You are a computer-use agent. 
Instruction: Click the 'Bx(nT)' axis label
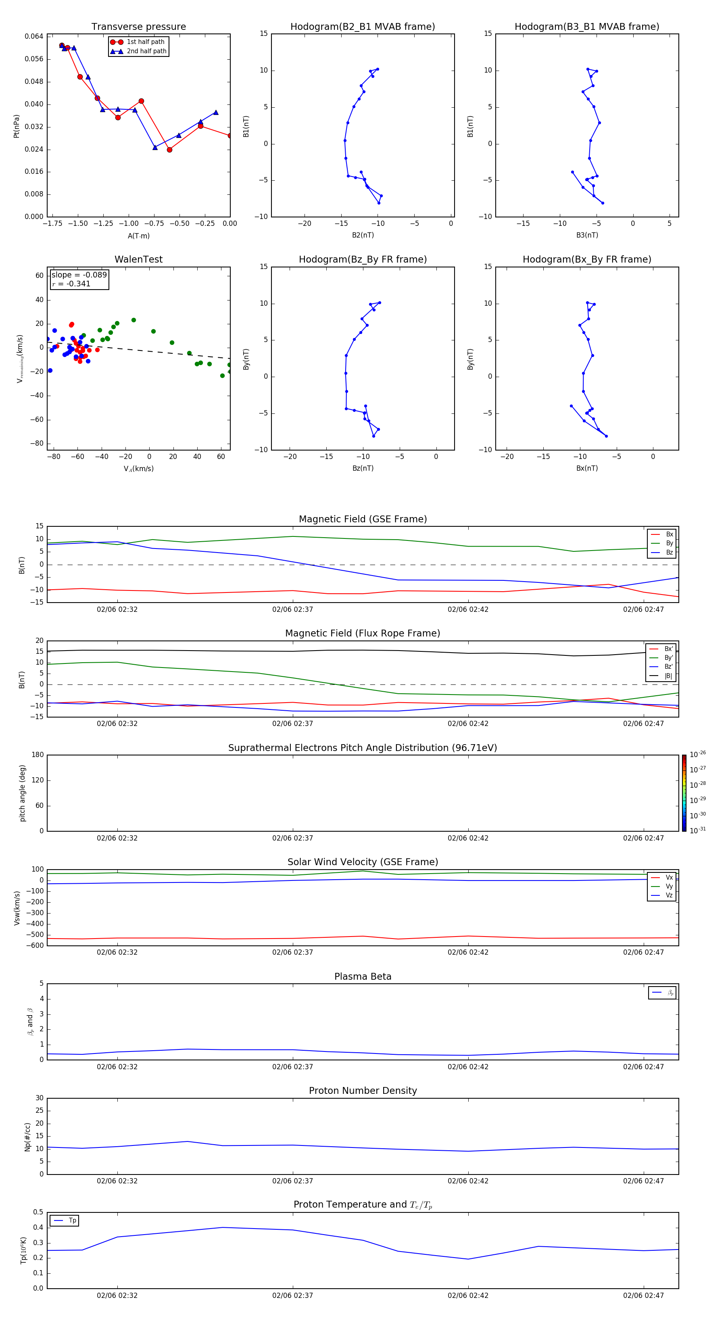coord(587,468)
